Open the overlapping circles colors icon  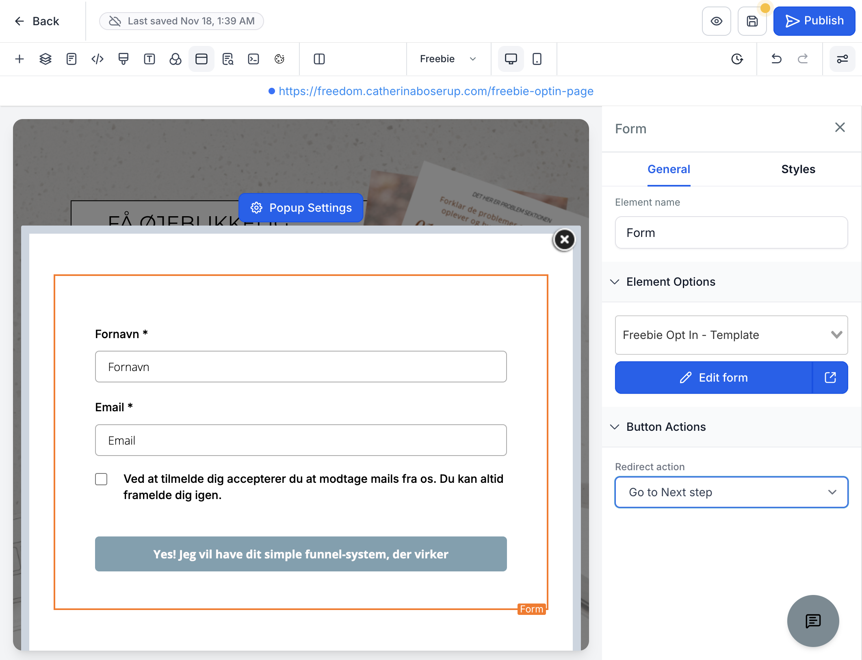(x=175, y=59)
